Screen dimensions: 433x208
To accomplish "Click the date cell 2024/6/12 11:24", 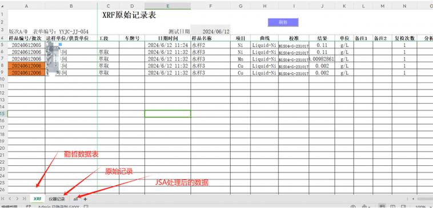I will (167, 45).
